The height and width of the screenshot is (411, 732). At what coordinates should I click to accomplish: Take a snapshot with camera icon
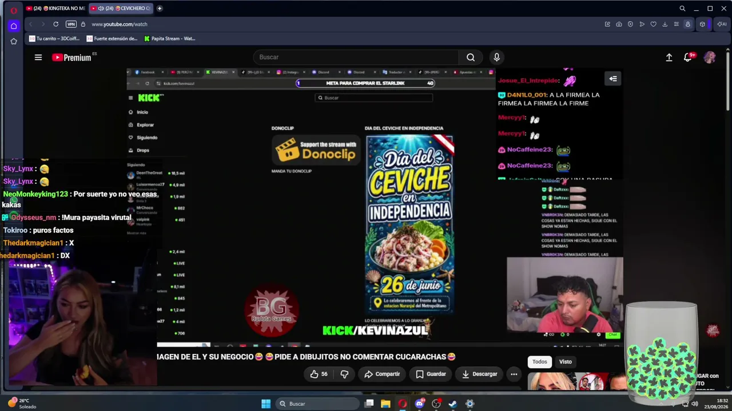click(619, 24)
